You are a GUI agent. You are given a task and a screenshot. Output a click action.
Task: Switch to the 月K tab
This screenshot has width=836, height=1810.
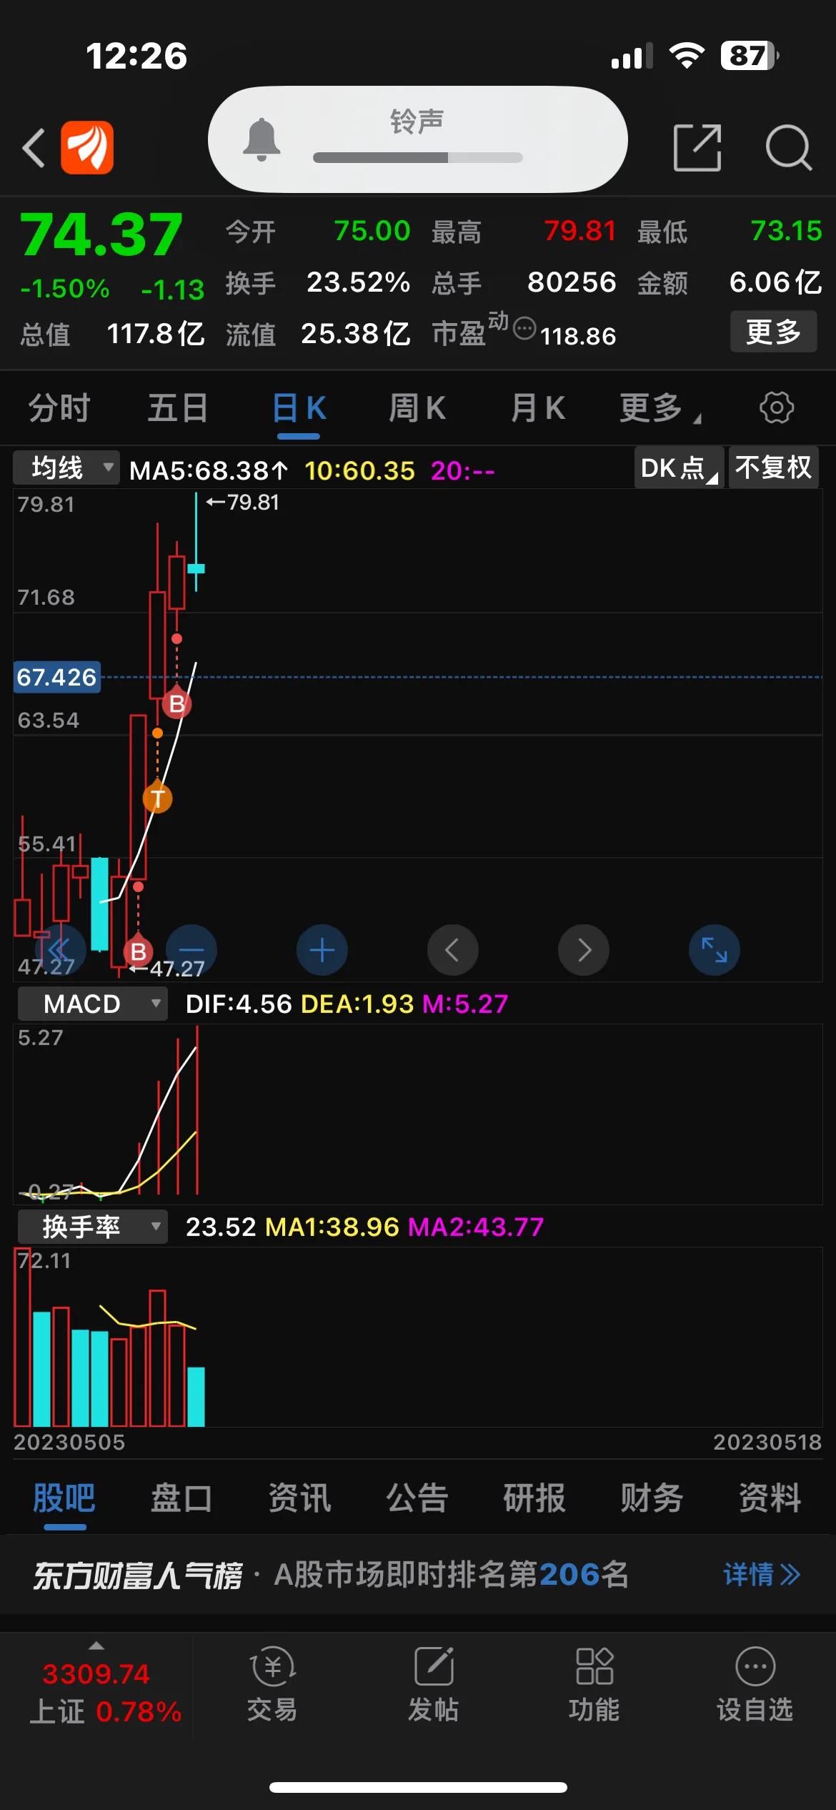537,408
